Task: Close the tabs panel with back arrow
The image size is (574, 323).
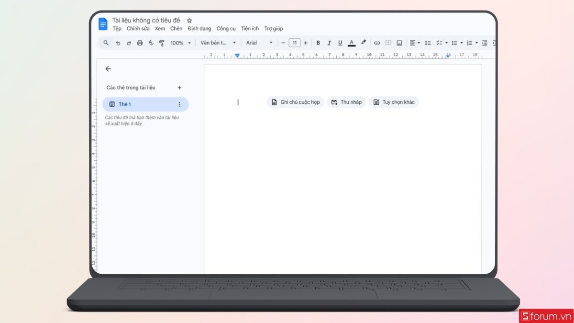Action: point(108,69)
